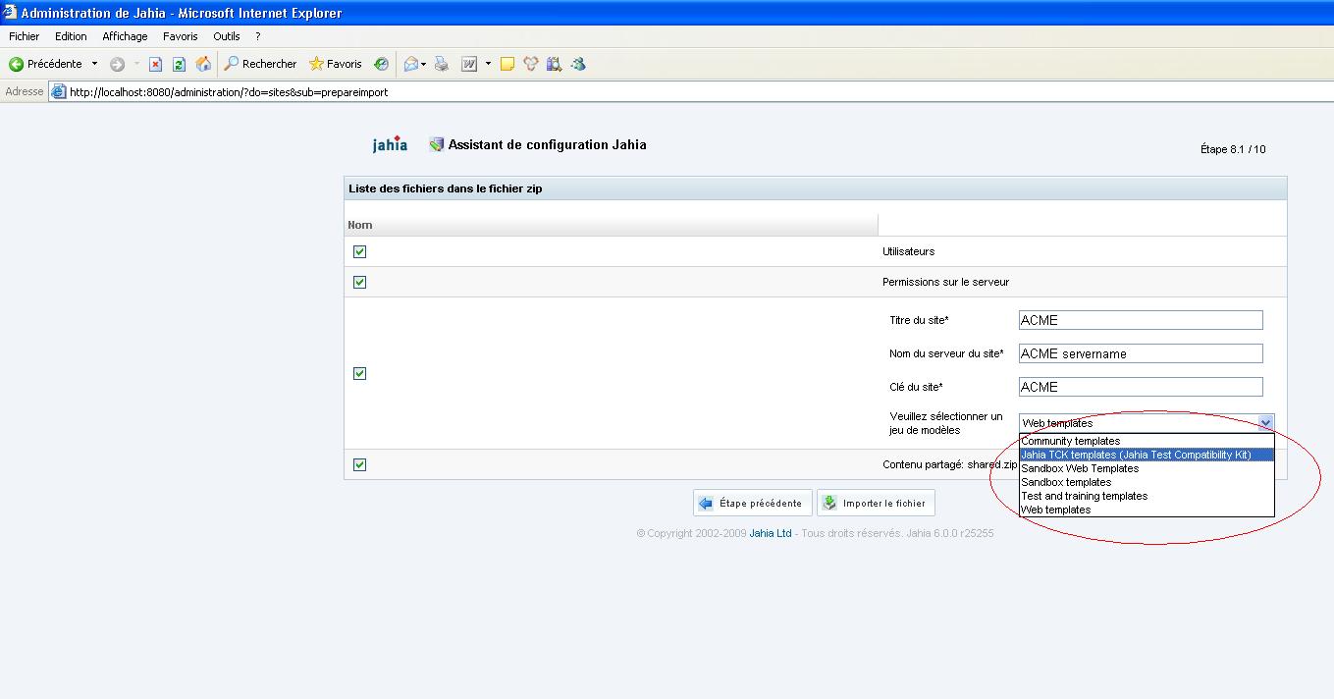Image resolution: width=1334 pixels, height=699 pixels.
Task: Click the Nom du serveur du site field
Action: coord(1141,353)
